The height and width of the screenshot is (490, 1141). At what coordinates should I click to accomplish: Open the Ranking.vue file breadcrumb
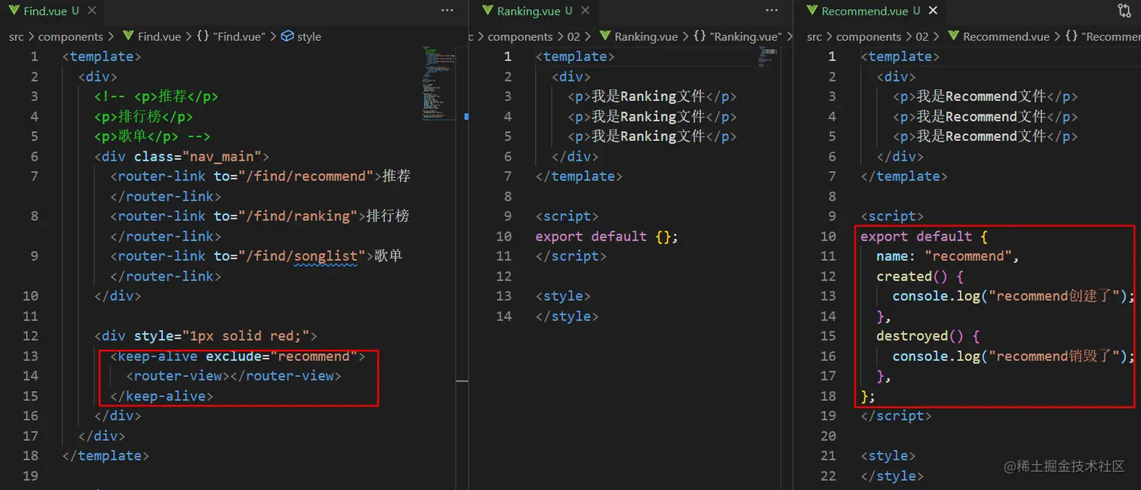tap(647, 36)
